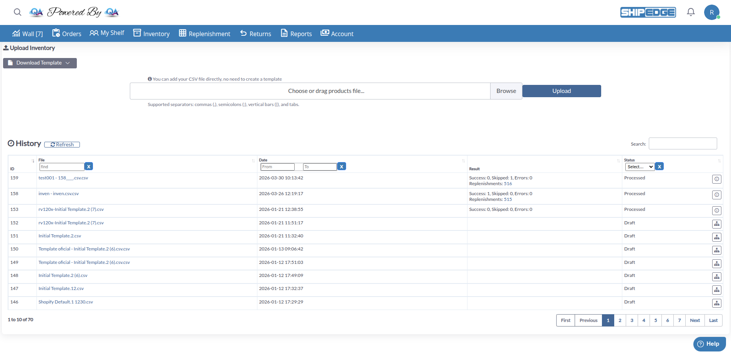The height and width of the screenshot is (358, 731).
Task: Open the notifications bell
Action: tap(691, 12)
